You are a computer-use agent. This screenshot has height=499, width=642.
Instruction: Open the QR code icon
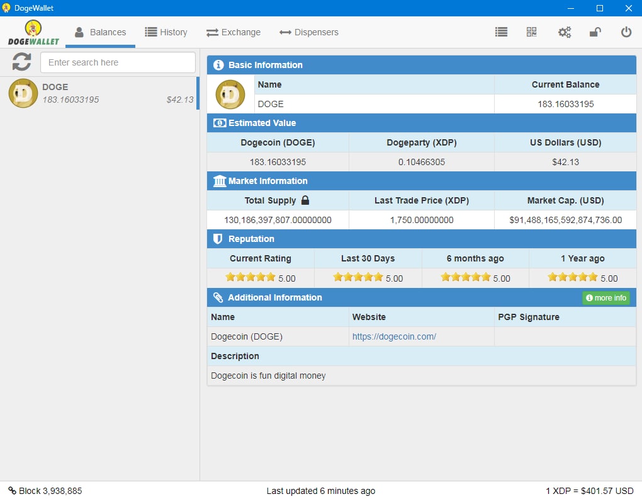point(531,32)
